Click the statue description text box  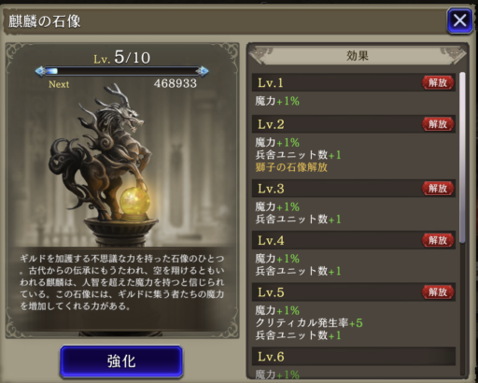[x=122, y=282]
